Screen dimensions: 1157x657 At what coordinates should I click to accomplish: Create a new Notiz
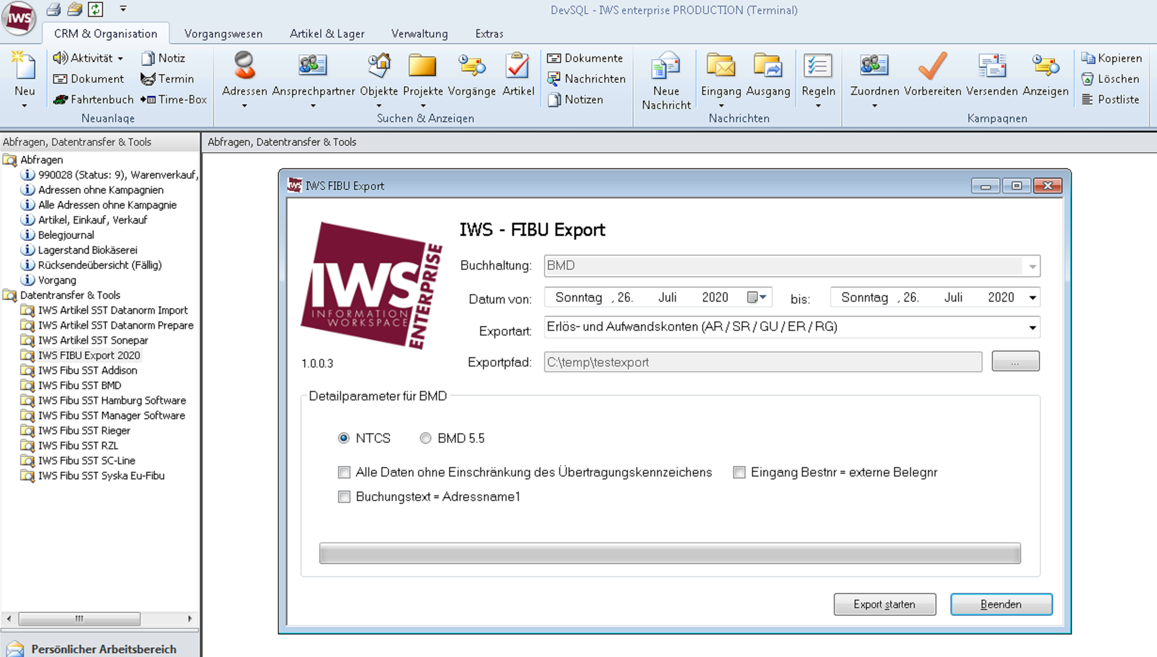(x=163, y=58)
